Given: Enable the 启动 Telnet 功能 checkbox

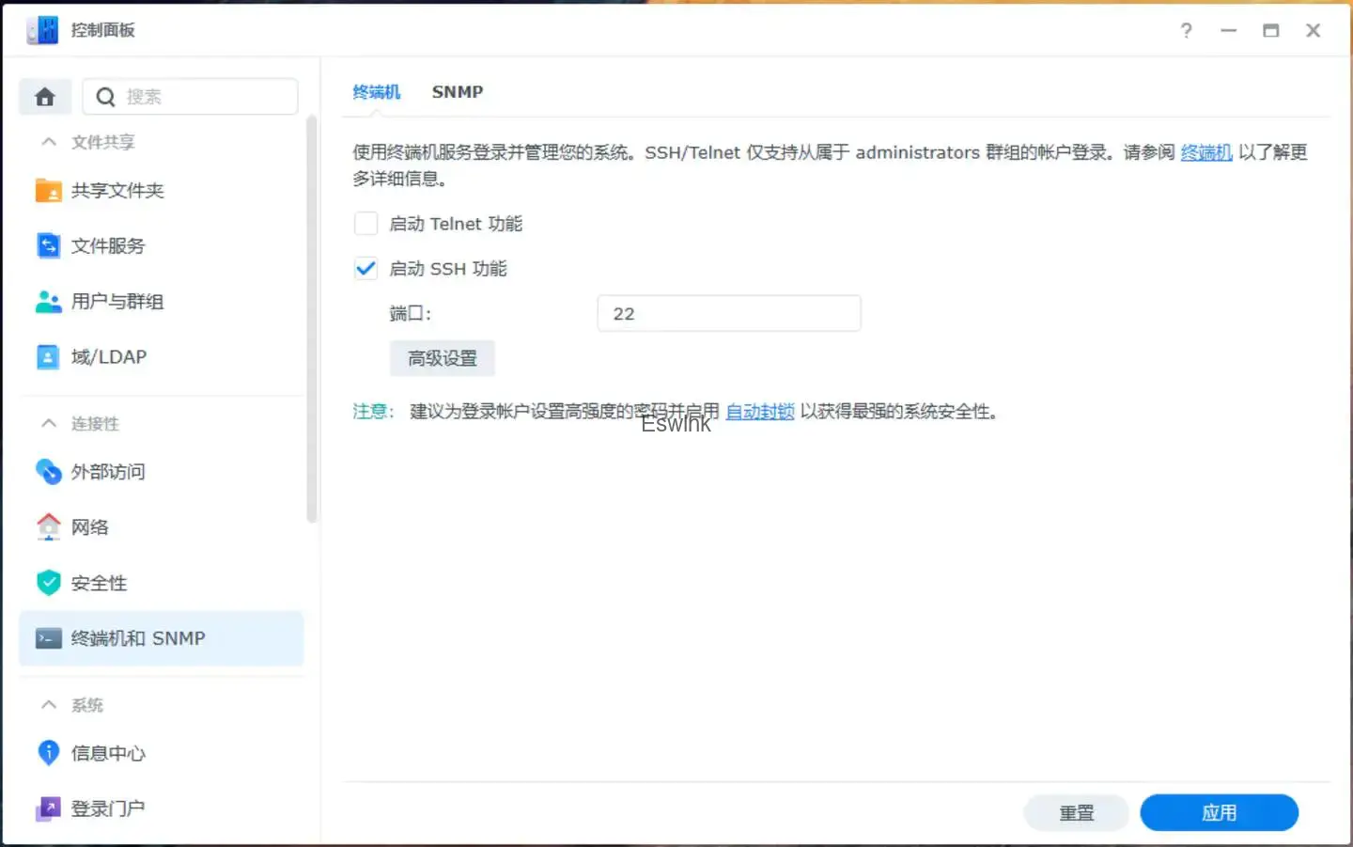Looking at the screenshot, I should click(365, 224).
